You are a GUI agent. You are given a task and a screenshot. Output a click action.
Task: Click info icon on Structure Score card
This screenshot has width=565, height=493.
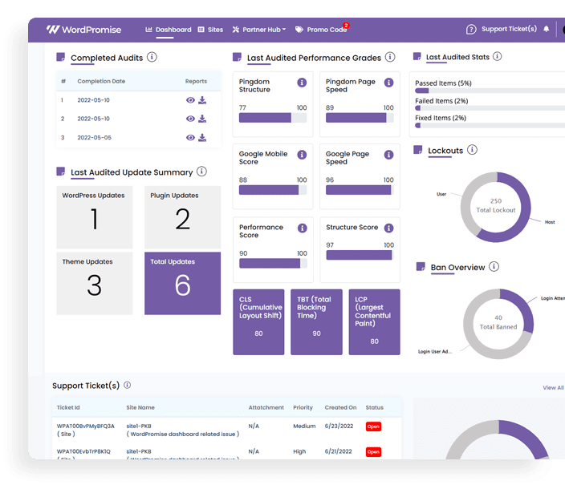[x=388, y=228]
